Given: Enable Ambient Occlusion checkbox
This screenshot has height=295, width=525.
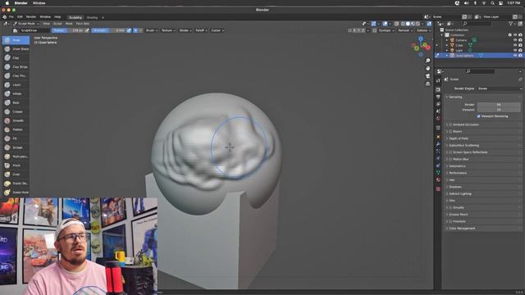Looking at the screenshot, I should (x=450, y=125).
